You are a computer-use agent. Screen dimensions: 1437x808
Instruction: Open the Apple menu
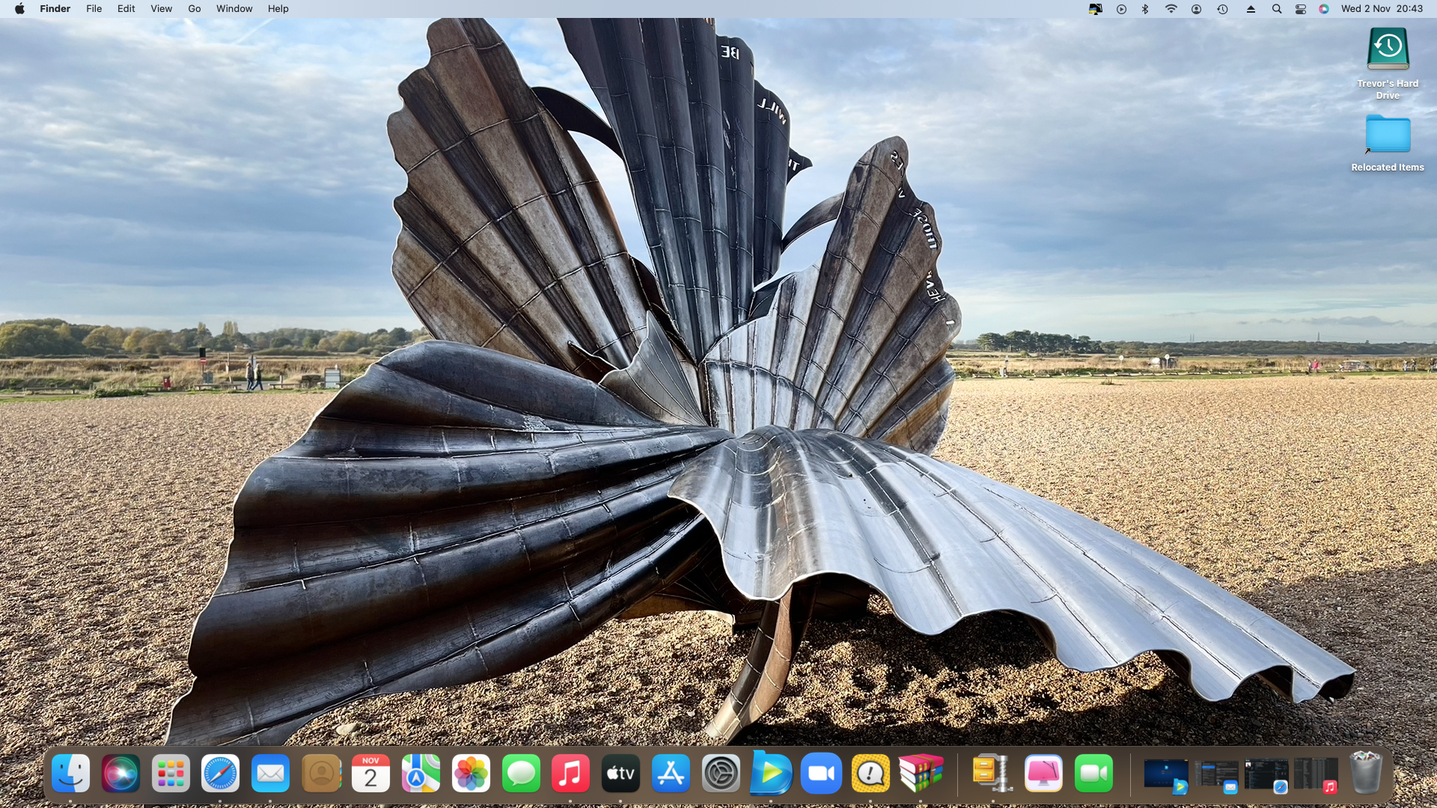[x=19, y=9]
